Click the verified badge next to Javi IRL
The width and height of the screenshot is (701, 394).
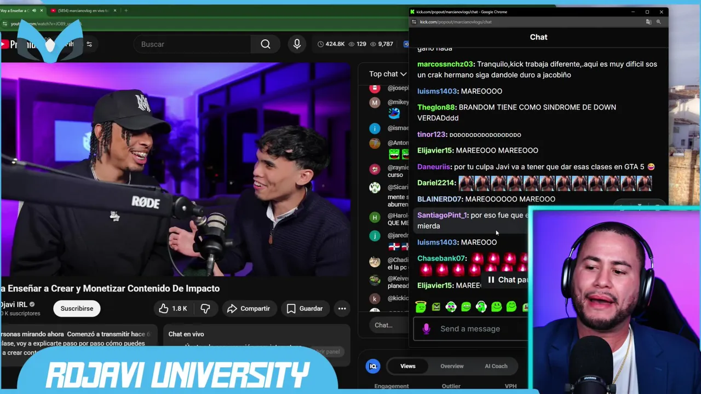click(32, 305)
